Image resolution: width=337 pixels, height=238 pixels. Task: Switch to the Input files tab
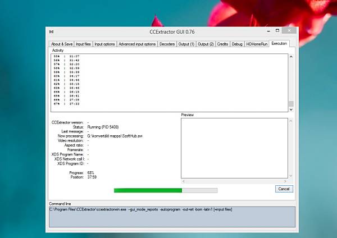[x=83, y=44]
